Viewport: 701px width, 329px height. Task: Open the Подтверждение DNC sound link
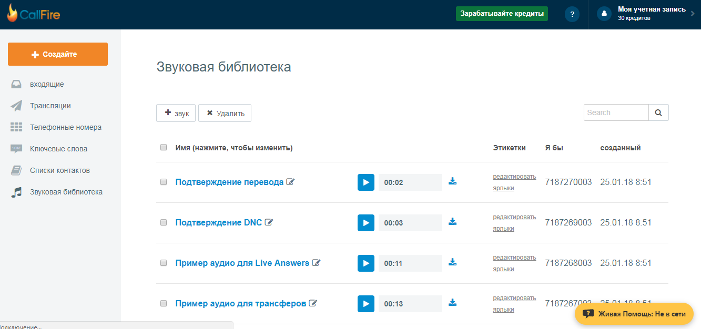[x=219, y=223]
